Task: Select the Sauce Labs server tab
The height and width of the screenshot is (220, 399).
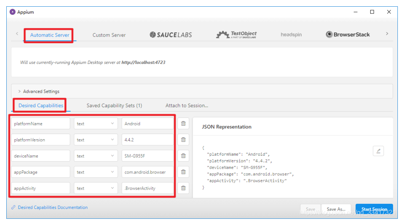Action: [171, 35]
